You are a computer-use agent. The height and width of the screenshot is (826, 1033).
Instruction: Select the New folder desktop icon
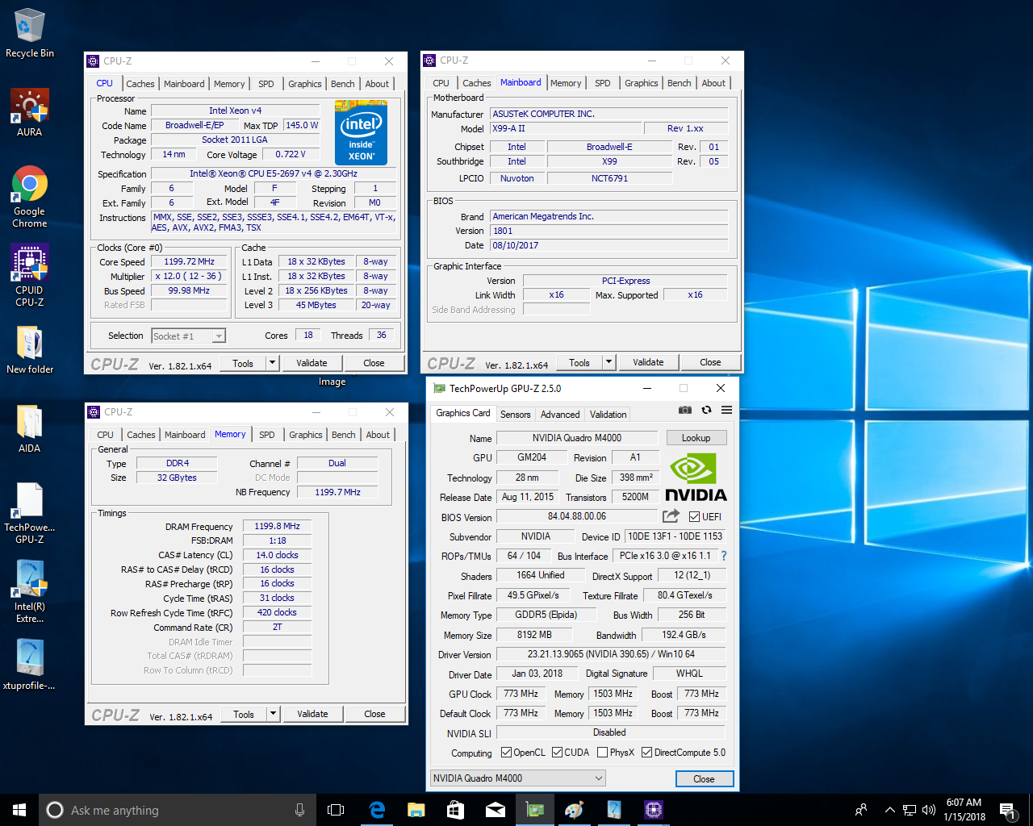[30, 350]
